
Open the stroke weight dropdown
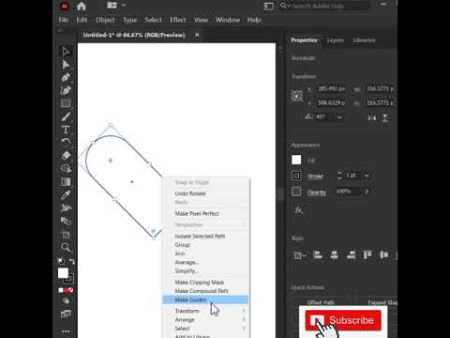(367, 176)
